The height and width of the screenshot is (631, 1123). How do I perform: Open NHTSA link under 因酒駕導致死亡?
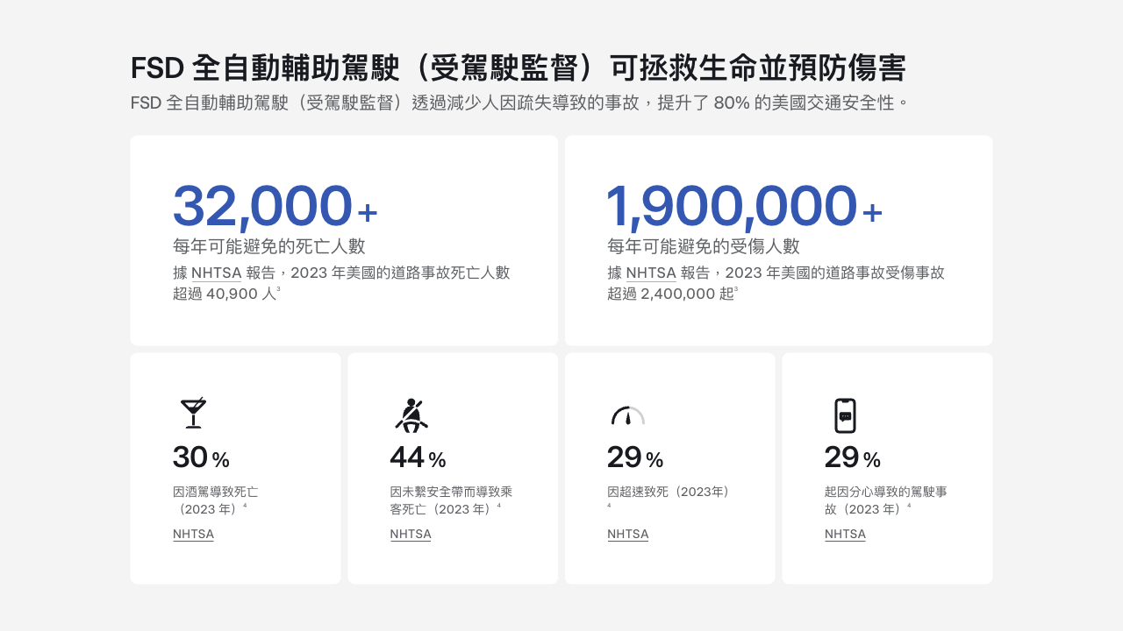click(193, 534)
